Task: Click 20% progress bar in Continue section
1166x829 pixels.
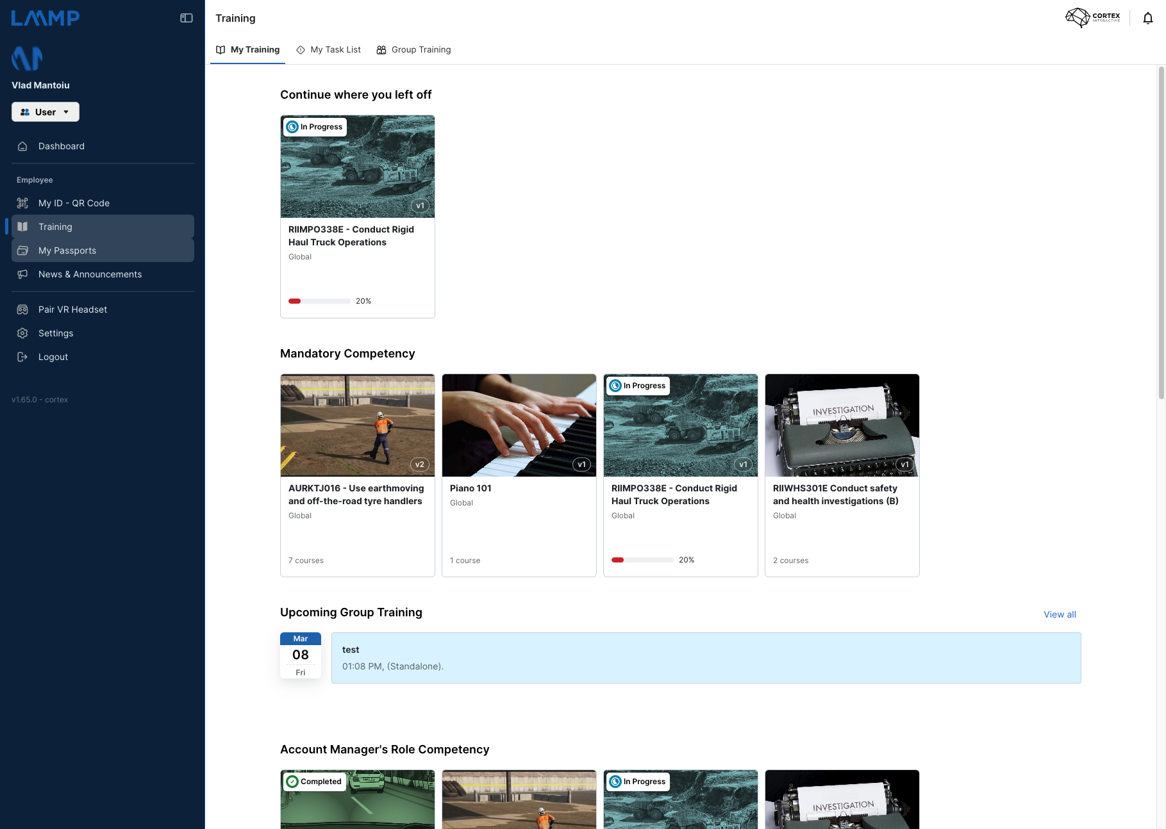Action: click(x=319, y=301)
